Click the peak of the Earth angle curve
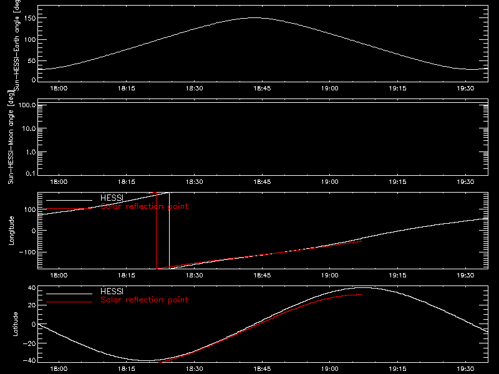The image size is (499, 374). click(254, 18)
